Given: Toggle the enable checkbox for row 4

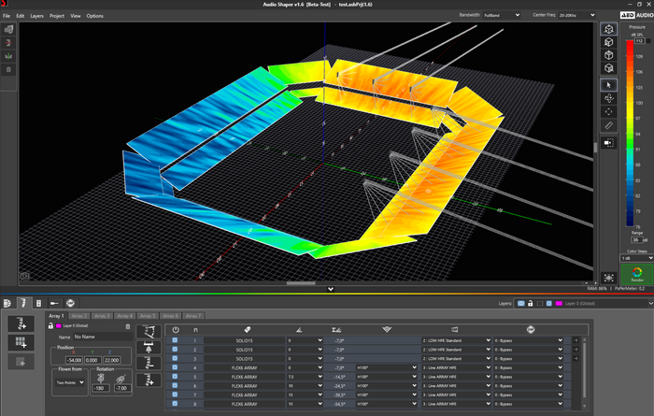Looking at the screenshot, I should coord(175,367).
